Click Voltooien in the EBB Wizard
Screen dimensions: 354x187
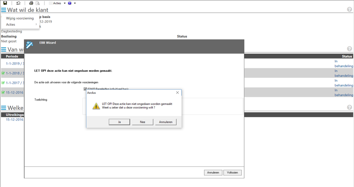232,173
